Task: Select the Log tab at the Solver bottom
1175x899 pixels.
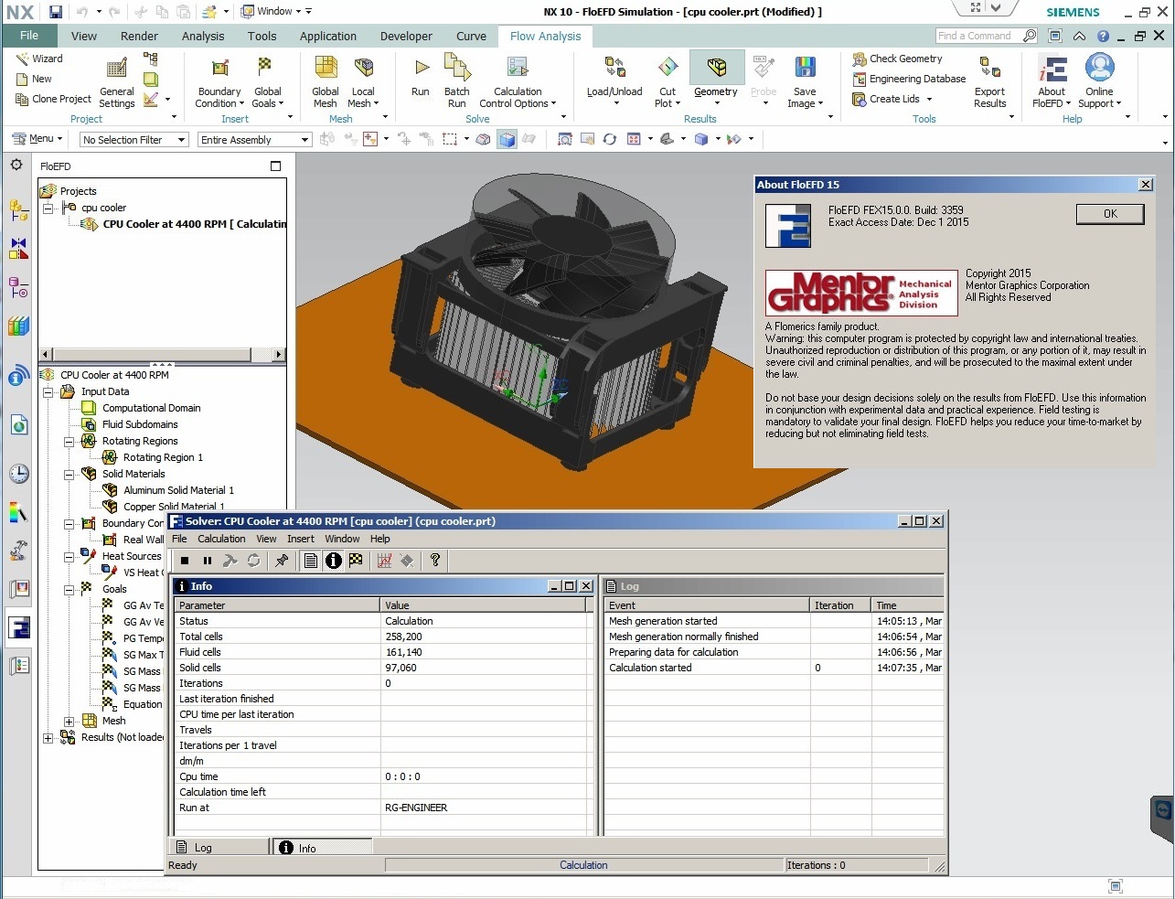Action: [219, 848]
